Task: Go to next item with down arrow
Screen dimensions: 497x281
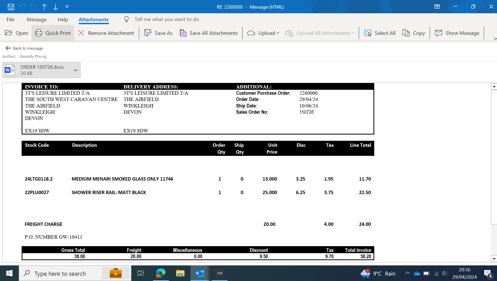Action: point(56,7)
